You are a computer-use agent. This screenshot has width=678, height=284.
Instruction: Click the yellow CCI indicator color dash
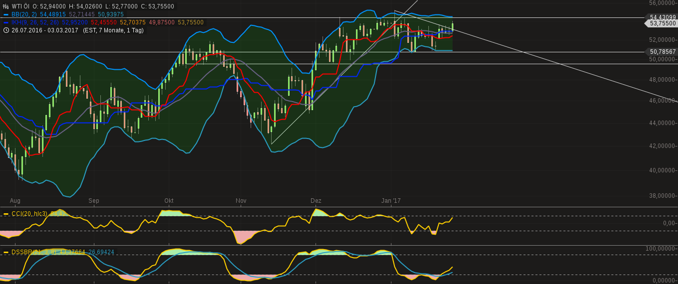coord(6,214)
